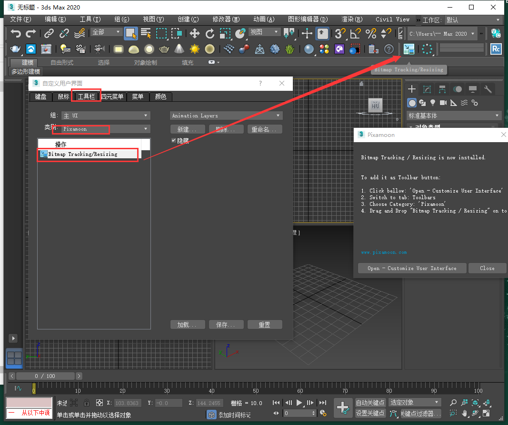Open the Animation Layers dropdown

226,115
